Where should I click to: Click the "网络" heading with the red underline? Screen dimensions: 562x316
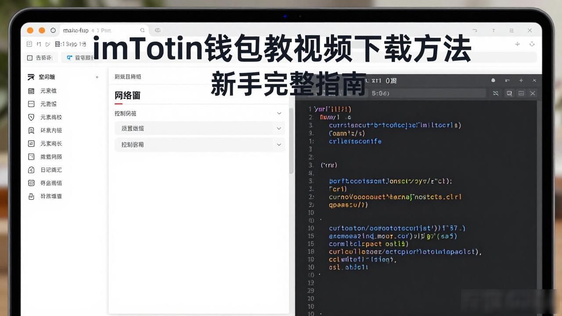coord(127,96)
